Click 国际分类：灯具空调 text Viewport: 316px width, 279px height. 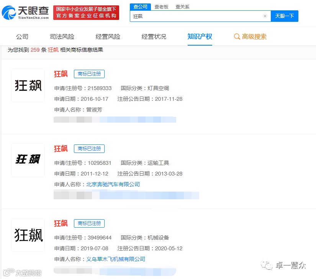click(x=145, y=88)
